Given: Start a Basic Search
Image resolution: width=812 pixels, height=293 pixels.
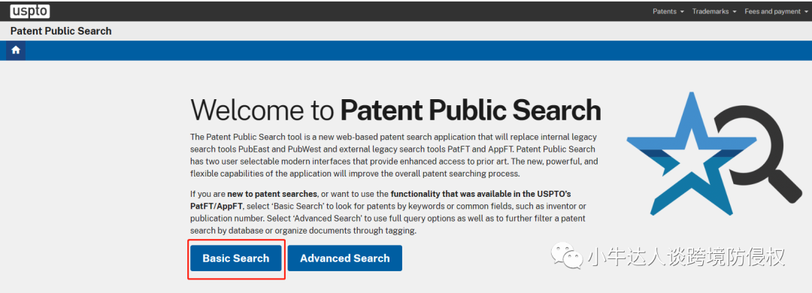Looking at the screenshot, I should coord(235,258).
